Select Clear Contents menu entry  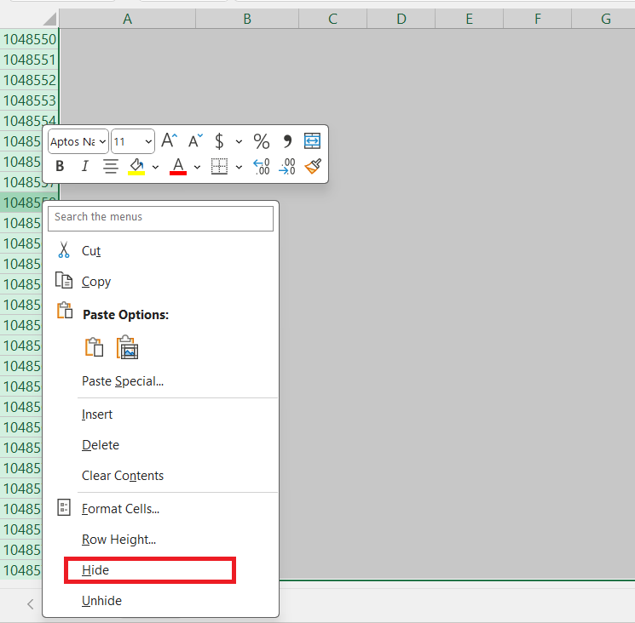tap(160, 476)
